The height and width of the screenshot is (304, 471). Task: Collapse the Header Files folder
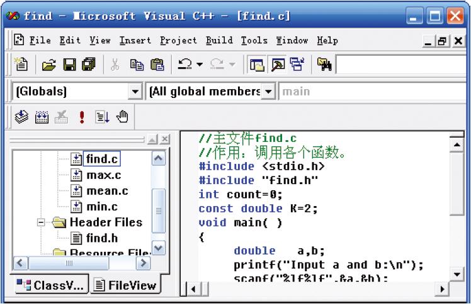[x=40, y=222]
